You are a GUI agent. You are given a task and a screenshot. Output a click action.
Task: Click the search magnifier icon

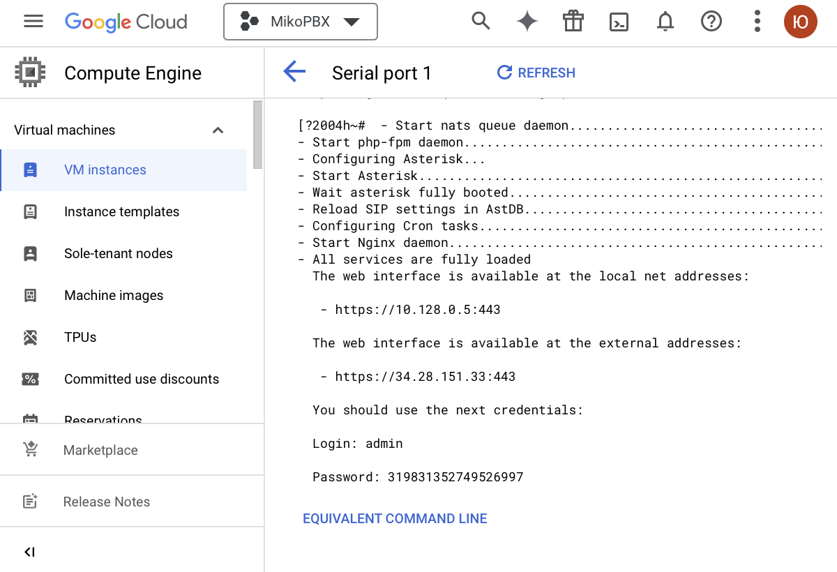(481, 22)
